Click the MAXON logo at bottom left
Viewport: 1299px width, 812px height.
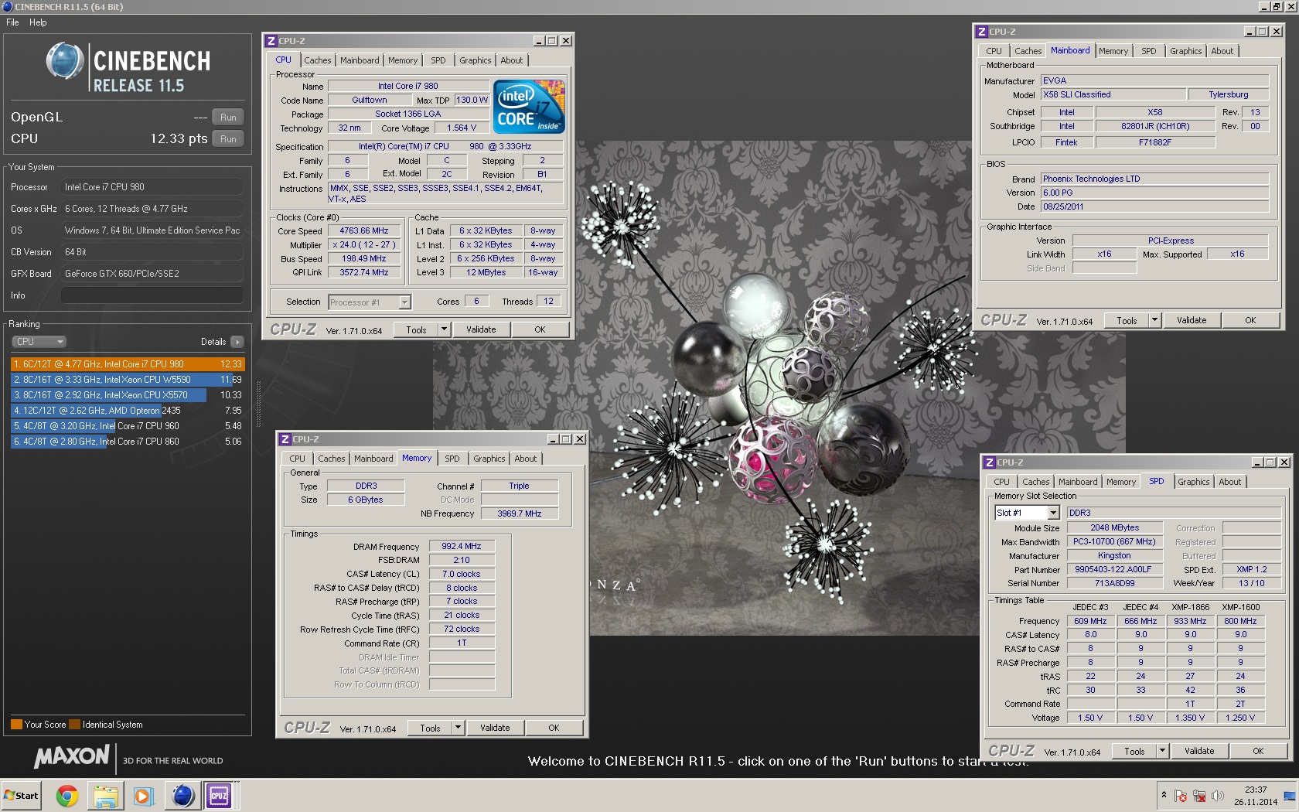point(72,757)
